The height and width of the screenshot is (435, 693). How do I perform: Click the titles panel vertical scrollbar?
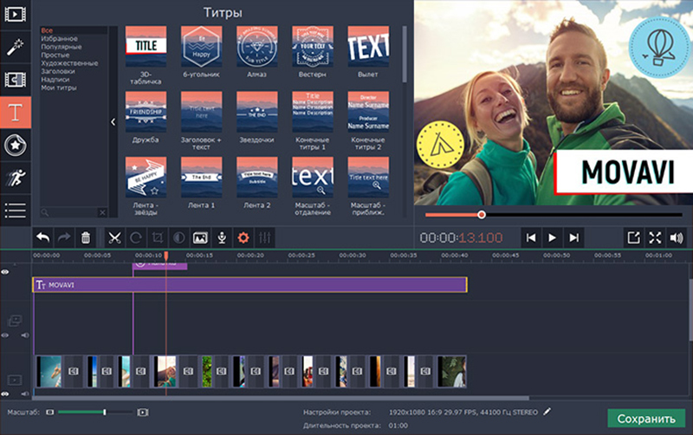pos(405,54)
